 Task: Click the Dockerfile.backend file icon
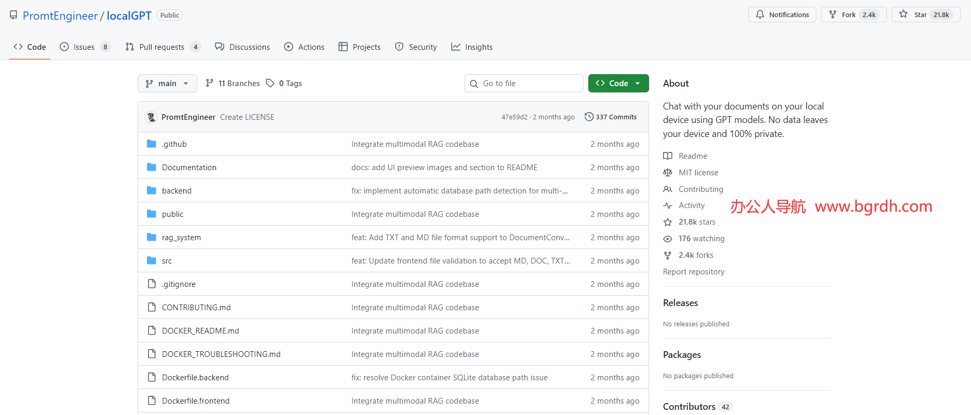[152, 377]
